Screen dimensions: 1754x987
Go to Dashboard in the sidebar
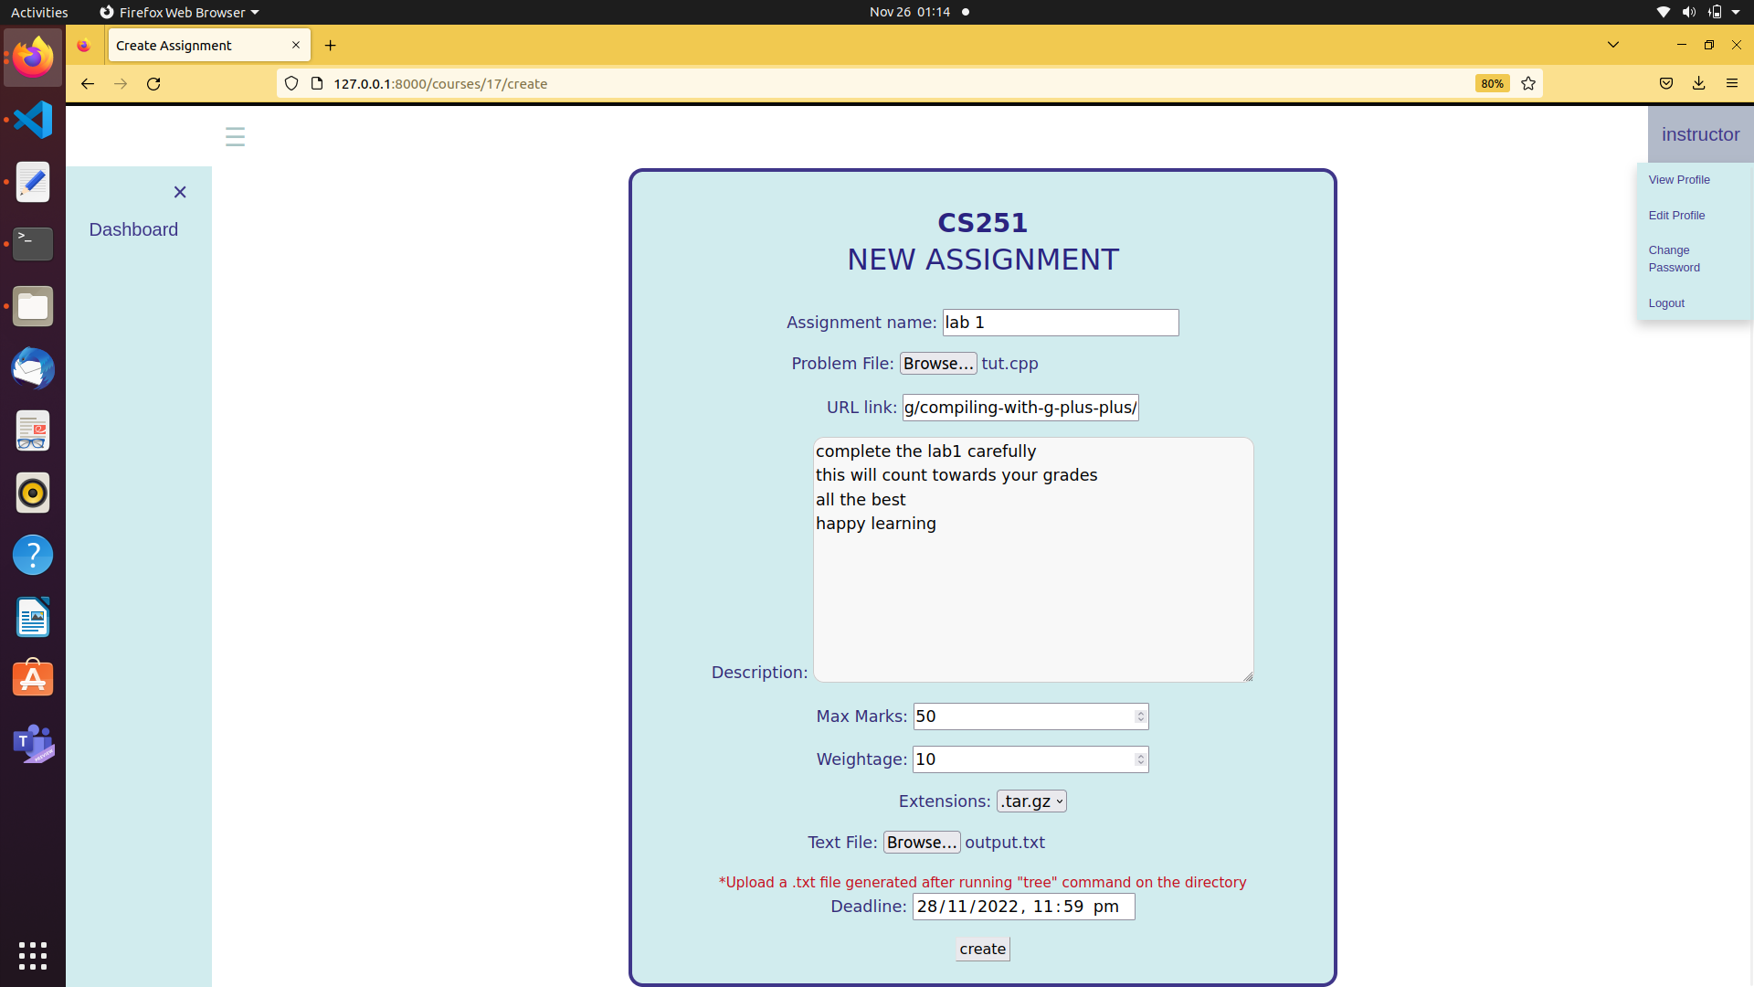[x=133, y=229]
